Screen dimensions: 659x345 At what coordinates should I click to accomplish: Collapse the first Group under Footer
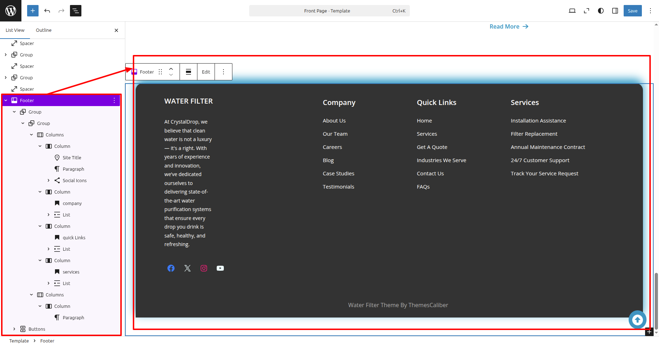[14, 112]
